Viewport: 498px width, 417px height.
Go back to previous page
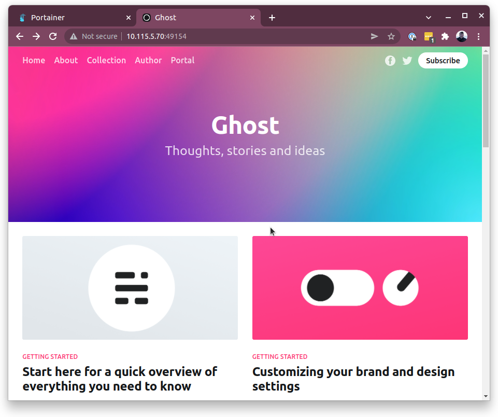coord(20,36)
